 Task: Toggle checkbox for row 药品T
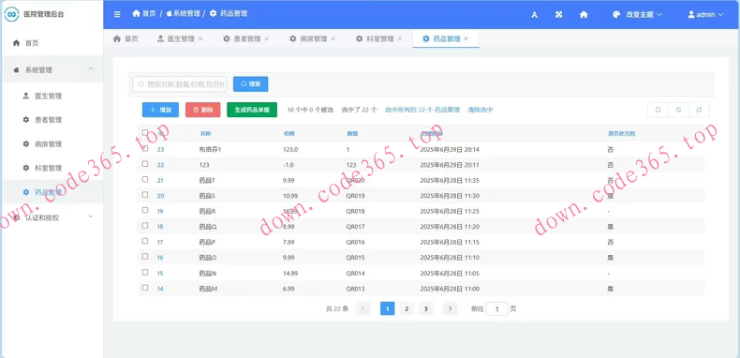145,180
